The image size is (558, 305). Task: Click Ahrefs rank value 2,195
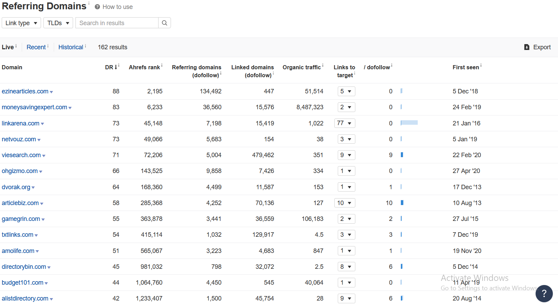155,91
